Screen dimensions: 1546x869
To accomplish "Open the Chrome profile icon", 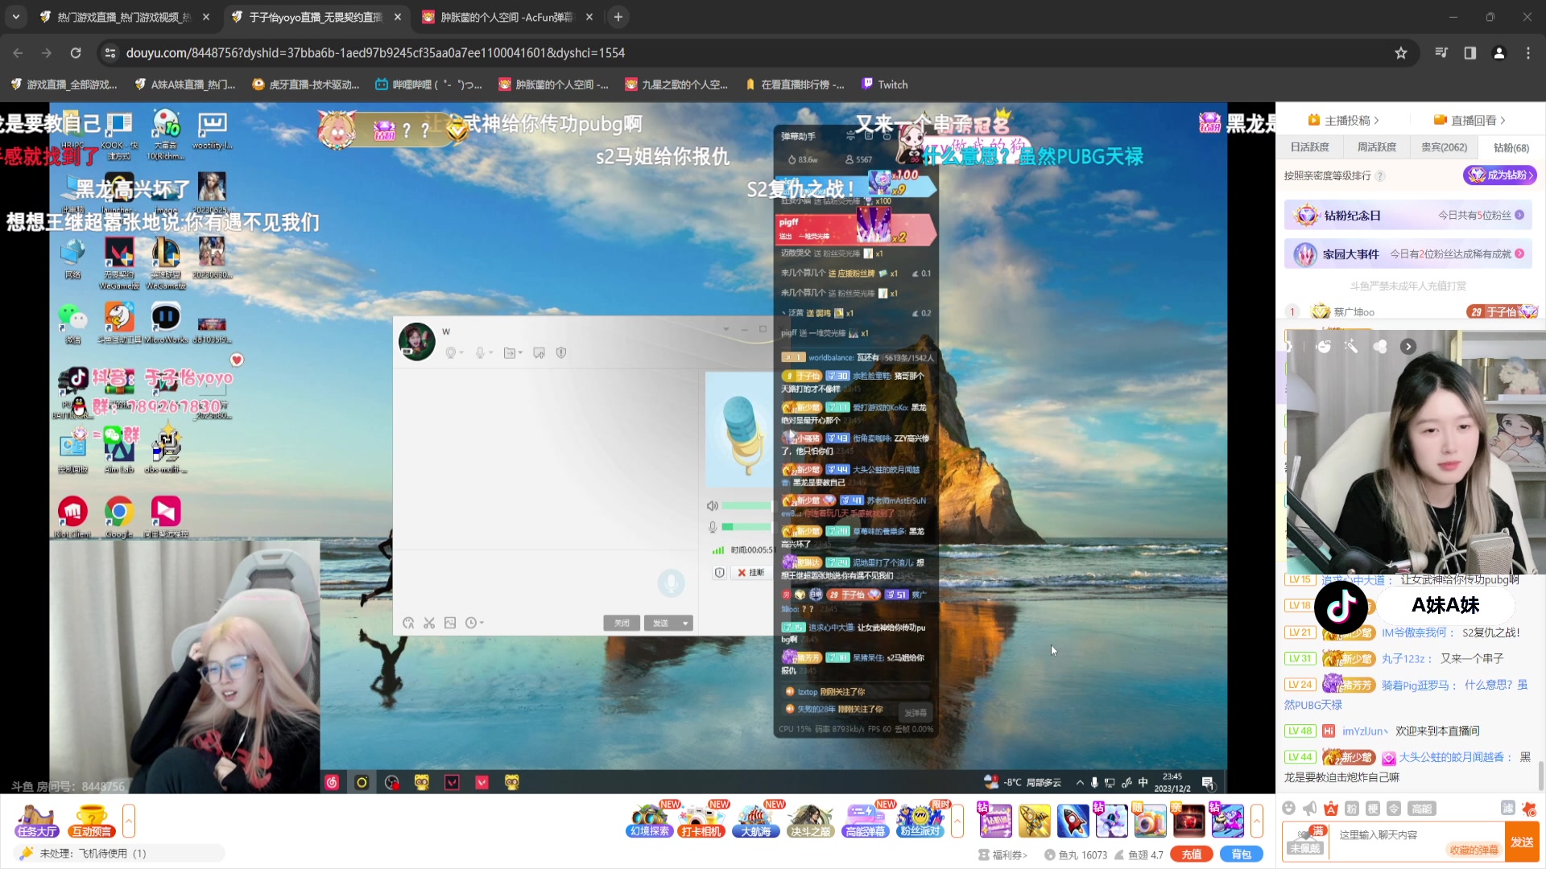I will click(1499, 53).
